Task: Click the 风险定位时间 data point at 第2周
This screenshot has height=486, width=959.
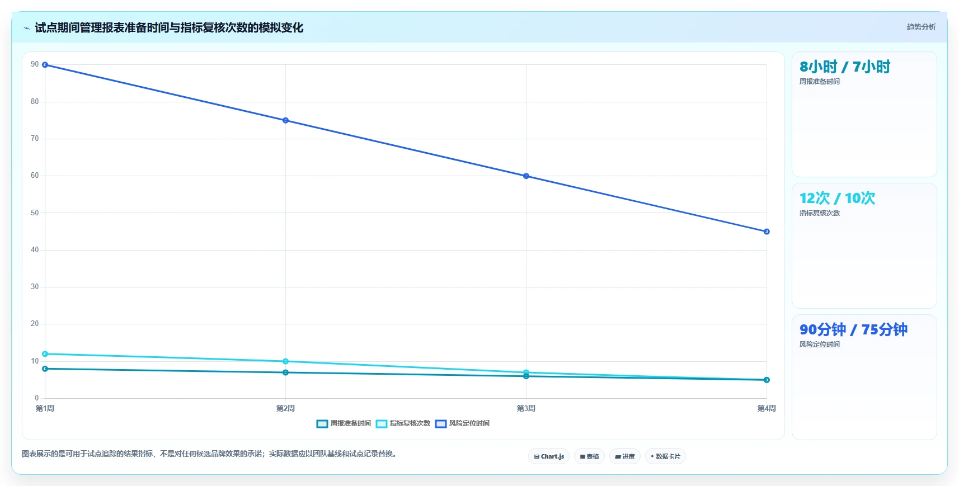Action: click(x=285, y=120)
